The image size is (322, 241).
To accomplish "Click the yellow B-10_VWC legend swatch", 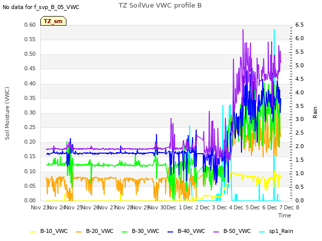I will (33, 232).
